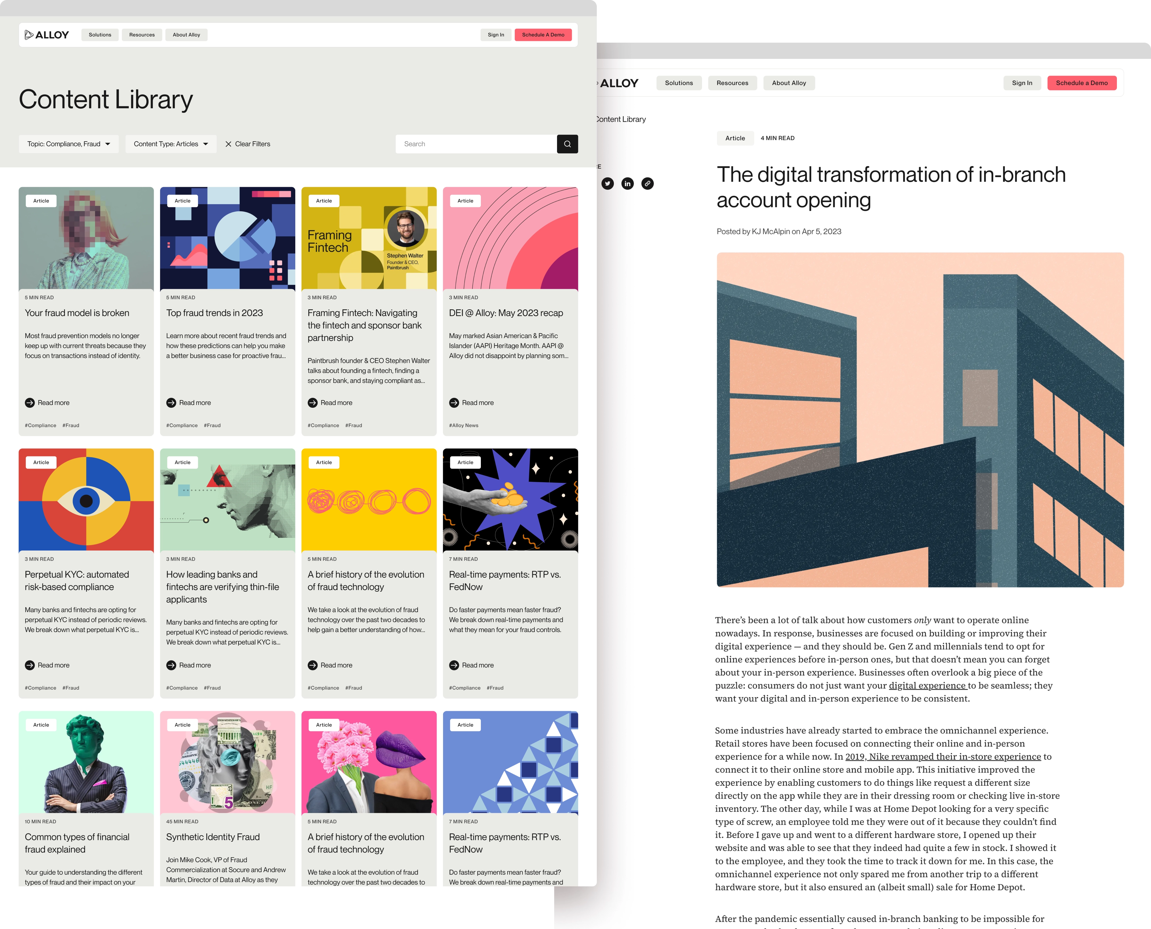Share article via LinkedIn icon
The image size is (1151, 929).
click(628, 183)
